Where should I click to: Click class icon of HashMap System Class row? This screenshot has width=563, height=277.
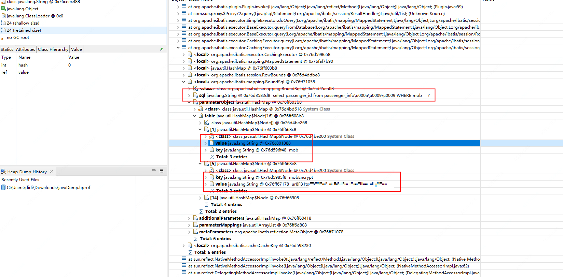201,109
